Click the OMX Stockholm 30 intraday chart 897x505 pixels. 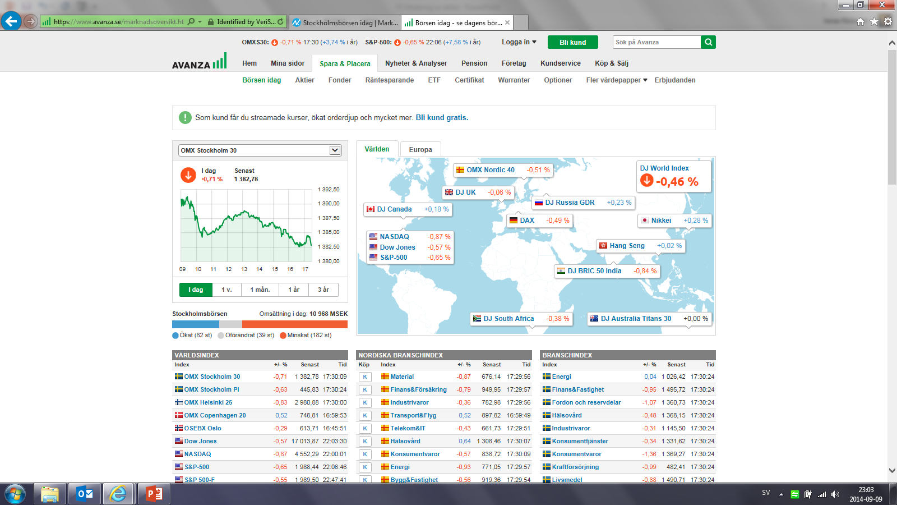246,226
